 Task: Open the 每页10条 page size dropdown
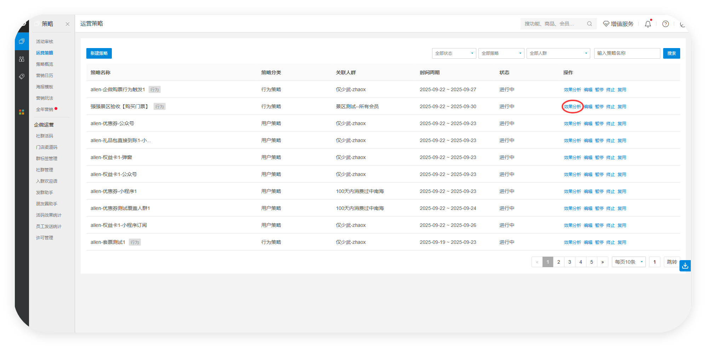[628, 262]
